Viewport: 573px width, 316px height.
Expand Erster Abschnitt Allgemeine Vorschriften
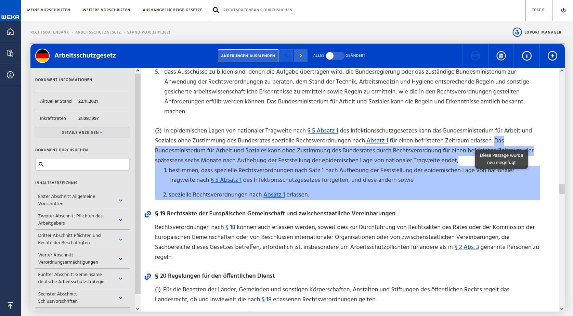coord(120,200)
